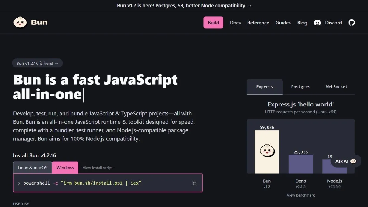Copy the PowerShell install command
The width and height of the screenshot is (368, 207).
pyautogui.click(x=194, y=183)
